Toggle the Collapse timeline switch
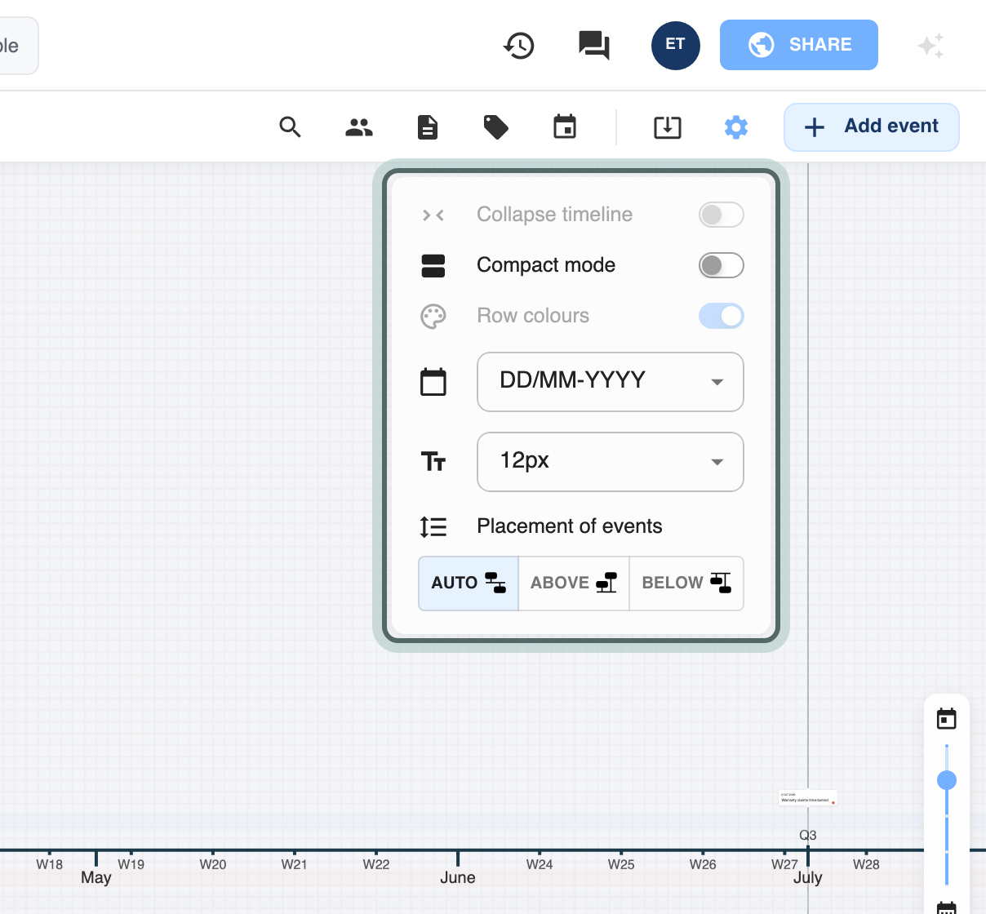 (722, 215)
